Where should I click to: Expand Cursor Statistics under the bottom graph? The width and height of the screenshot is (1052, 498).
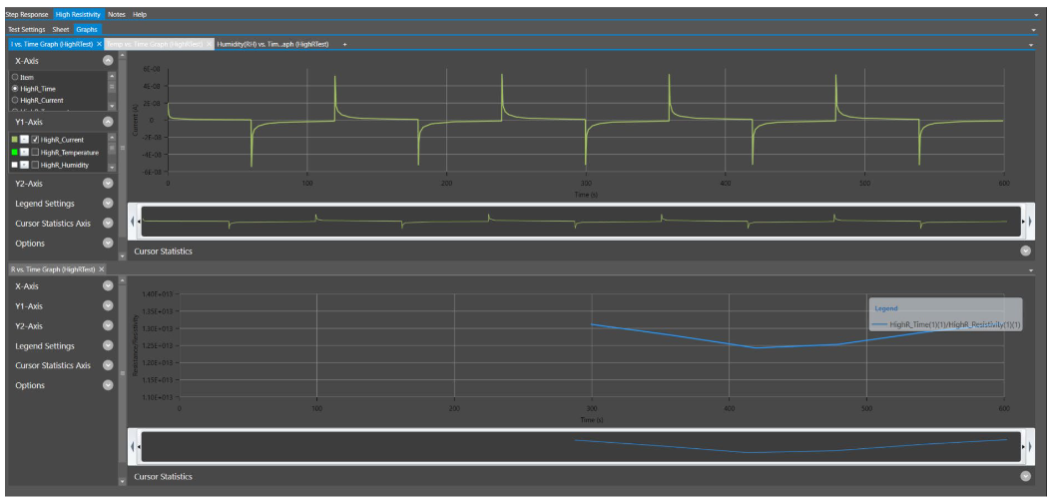pos(1025,477)
